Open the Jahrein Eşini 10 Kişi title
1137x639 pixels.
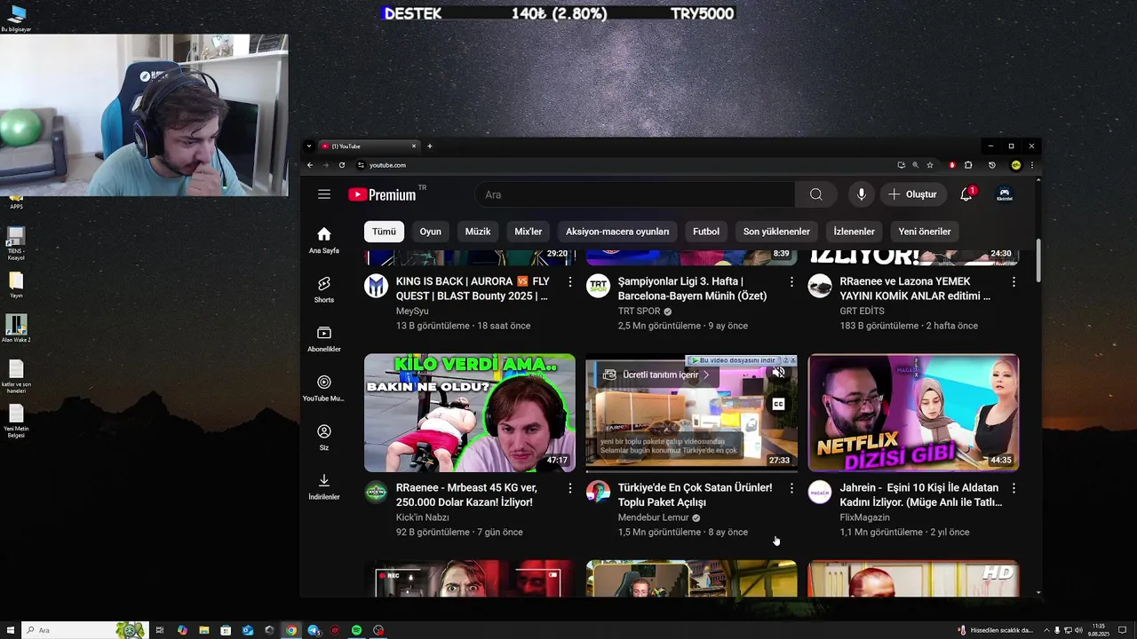[920, 494]
